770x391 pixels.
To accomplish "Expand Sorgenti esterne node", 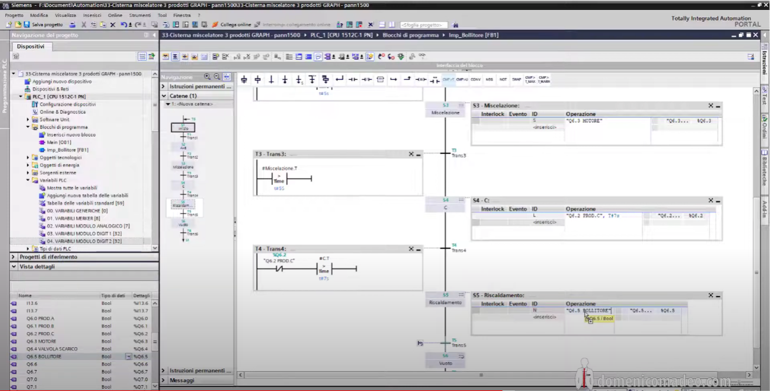I will (x=28, y=173).
